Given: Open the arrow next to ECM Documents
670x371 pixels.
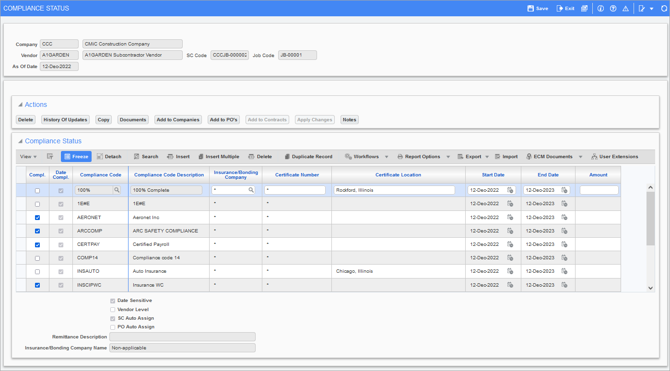Looking at the screenshot, I should tap(580, 157).
